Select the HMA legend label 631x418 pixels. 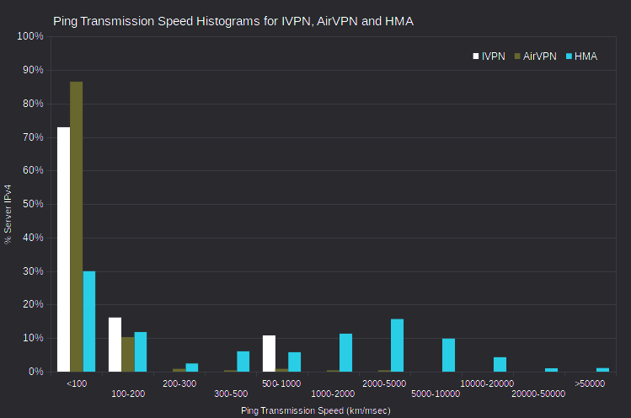coord(586,56)
